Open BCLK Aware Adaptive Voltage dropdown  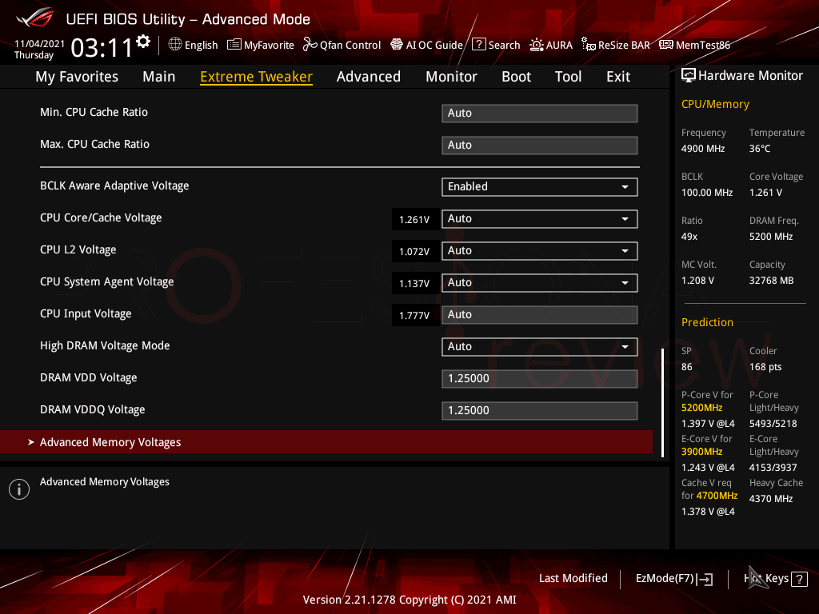[540, 187]
